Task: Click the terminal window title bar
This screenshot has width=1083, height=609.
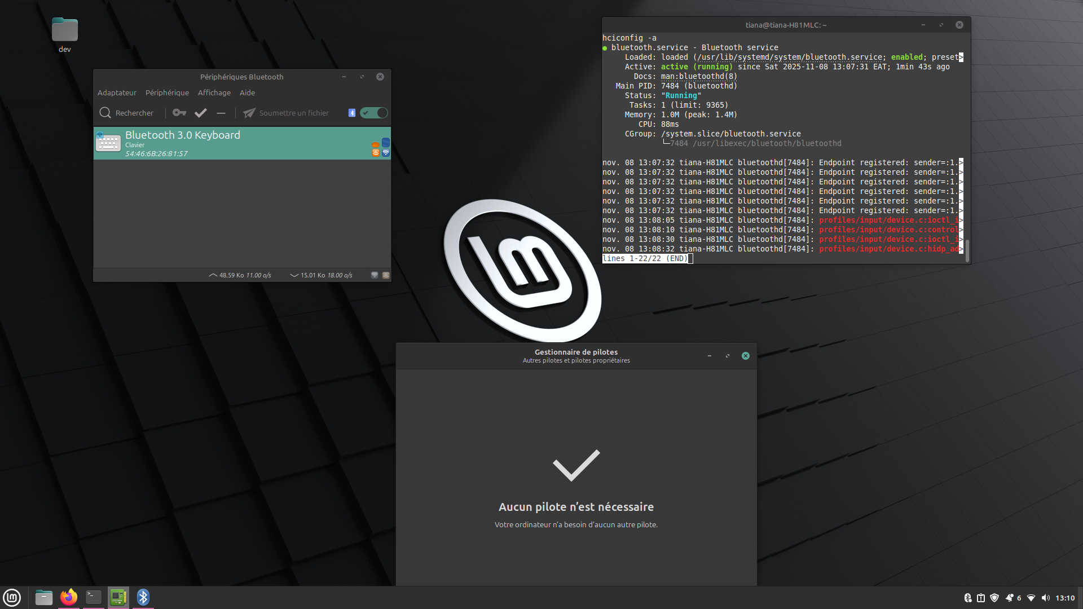Action: pos(786,25)
